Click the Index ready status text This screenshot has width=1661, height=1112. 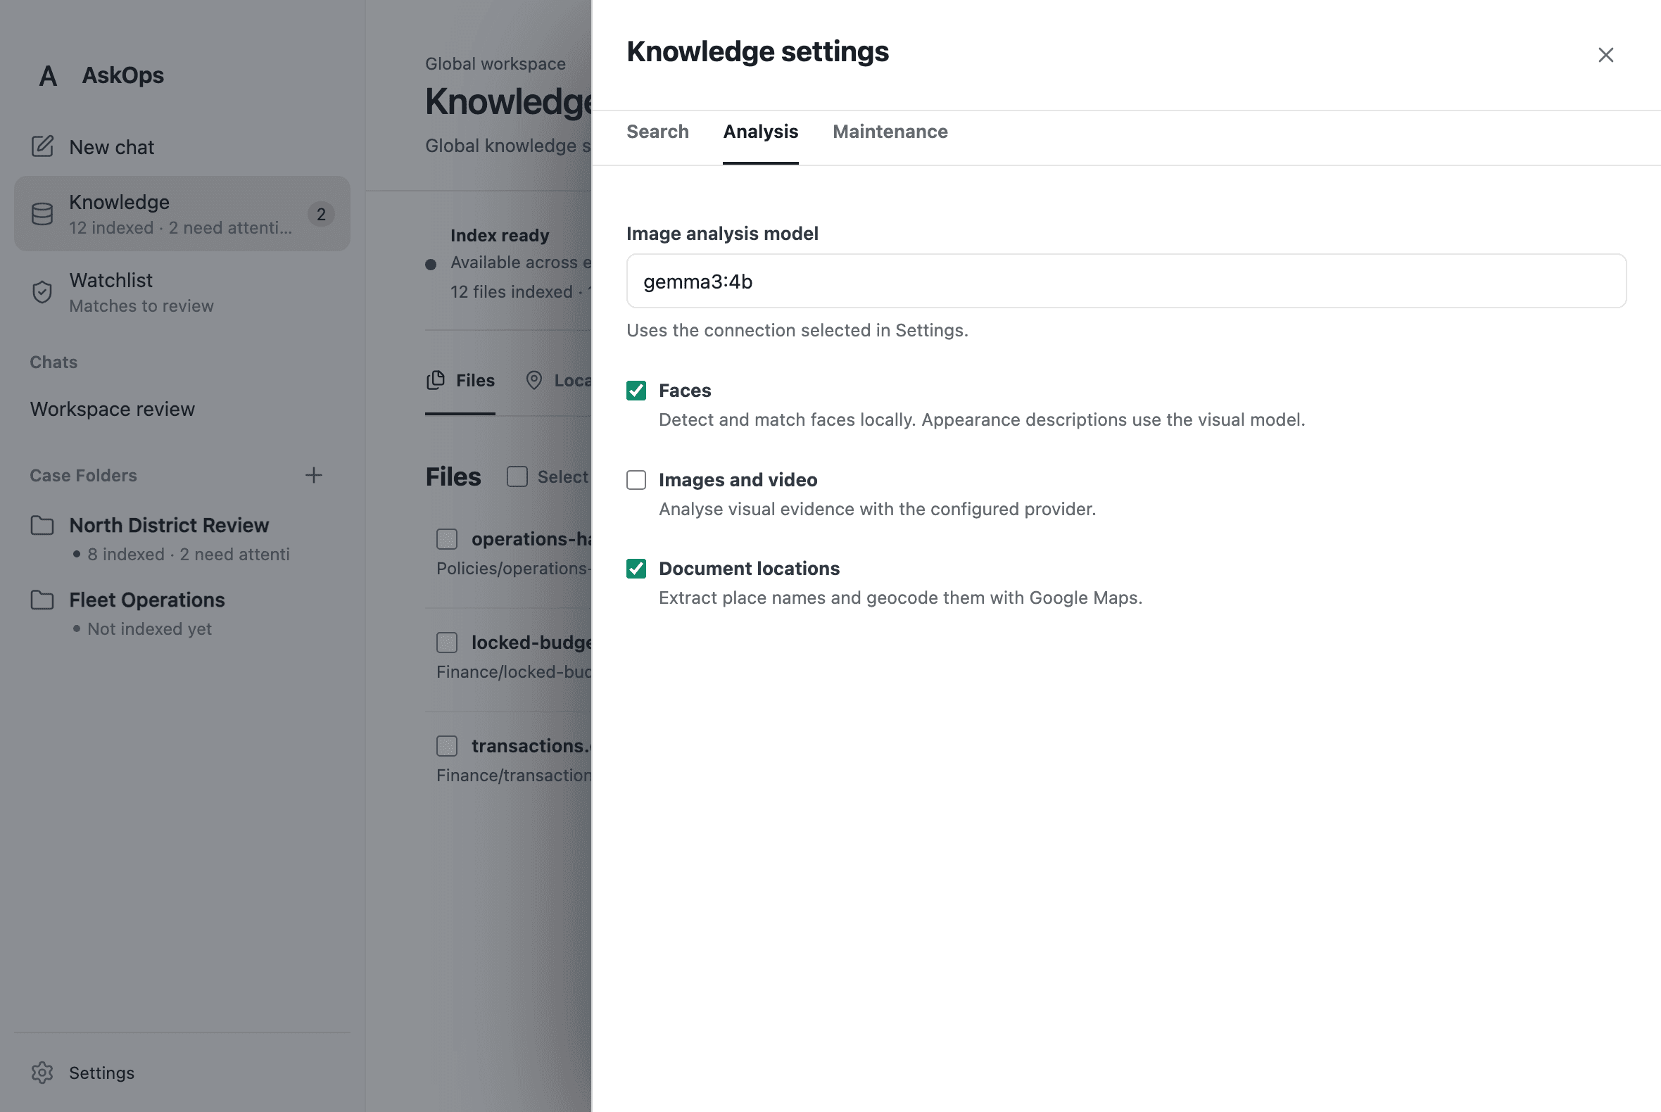coord(499,236)
